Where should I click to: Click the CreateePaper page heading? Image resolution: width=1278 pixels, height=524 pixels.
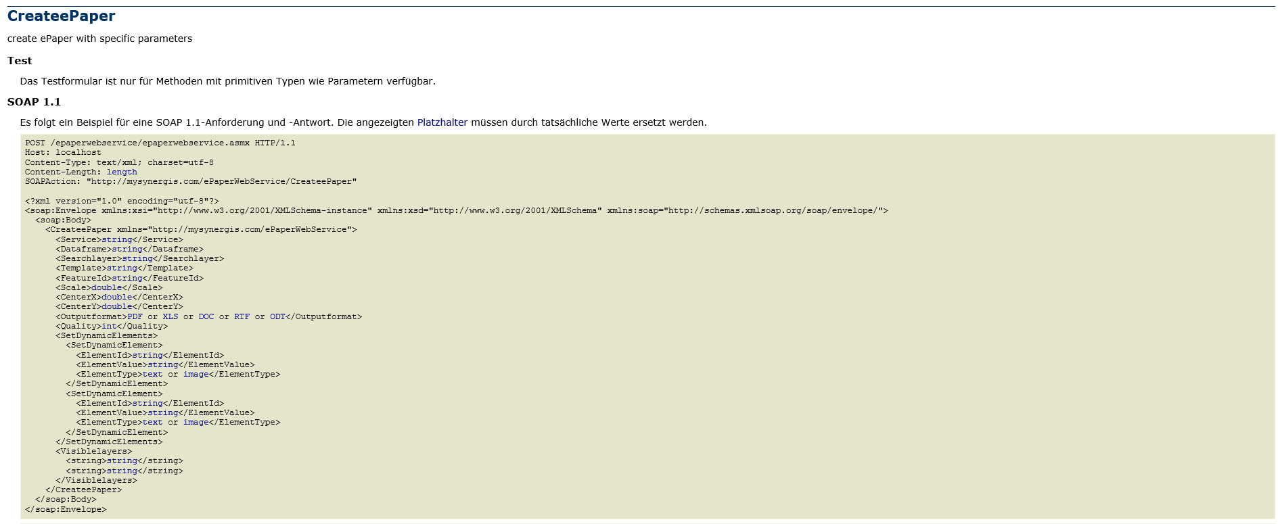61,16
